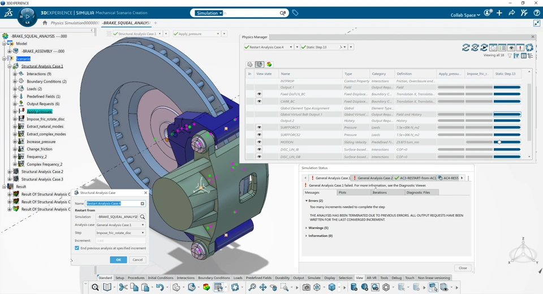Expand the Warnings (5) section

(x=306, y=228)
